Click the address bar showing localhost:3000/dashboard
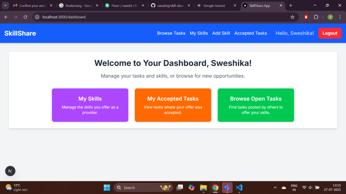The image size is (346, 194). (158, 17)
